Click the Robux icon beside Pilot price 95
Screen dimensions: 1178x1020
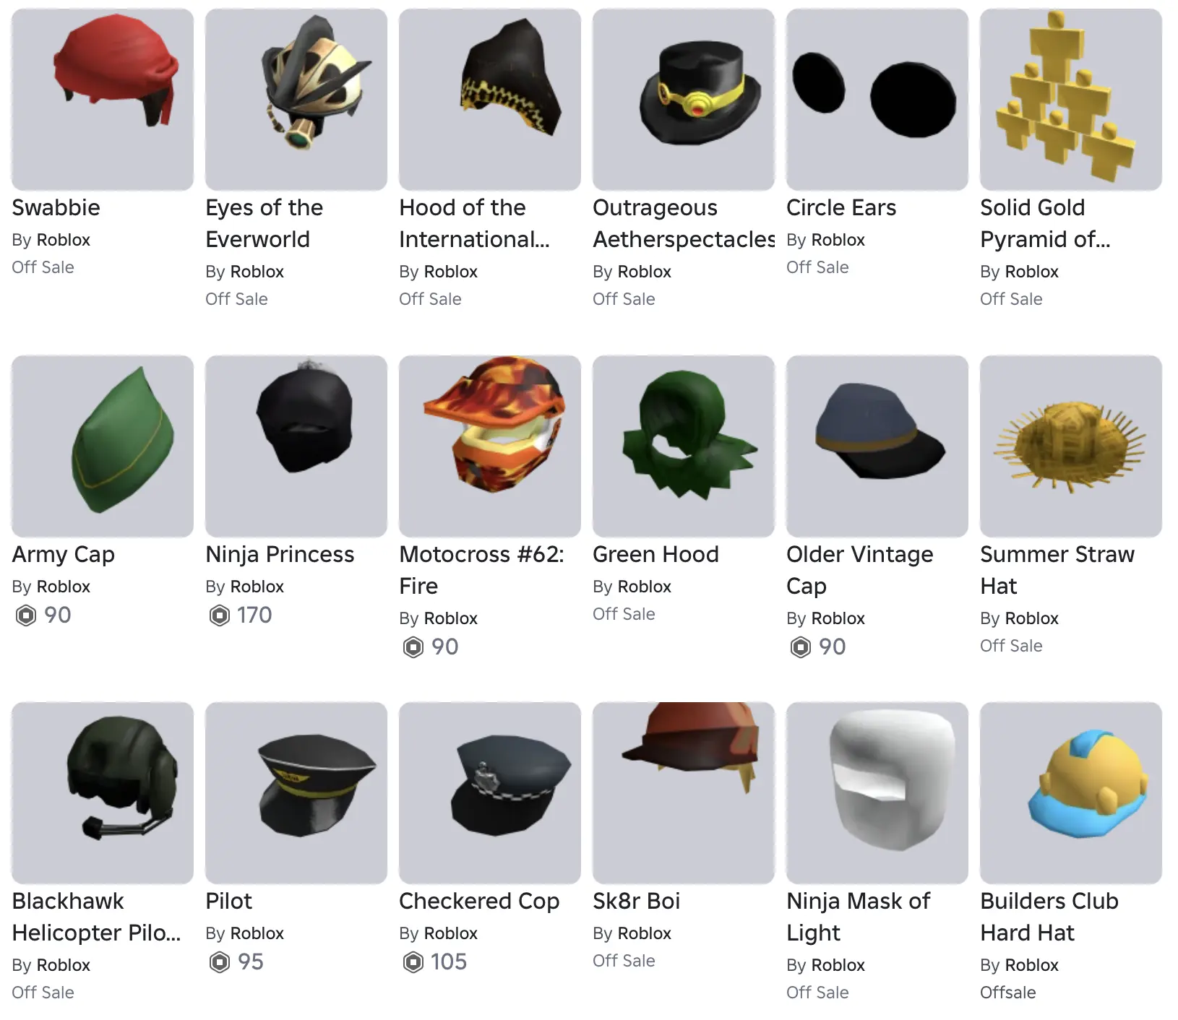point(220,962)
